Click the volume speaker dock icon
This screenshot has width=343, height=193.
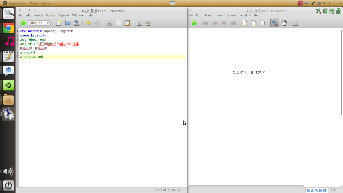coord(9,172)
